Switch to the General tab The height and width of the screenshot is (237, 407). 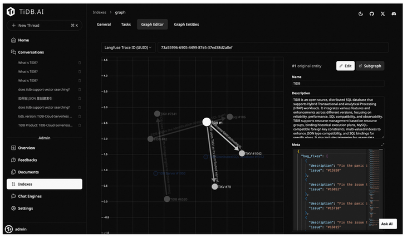[x=104, y=25]
